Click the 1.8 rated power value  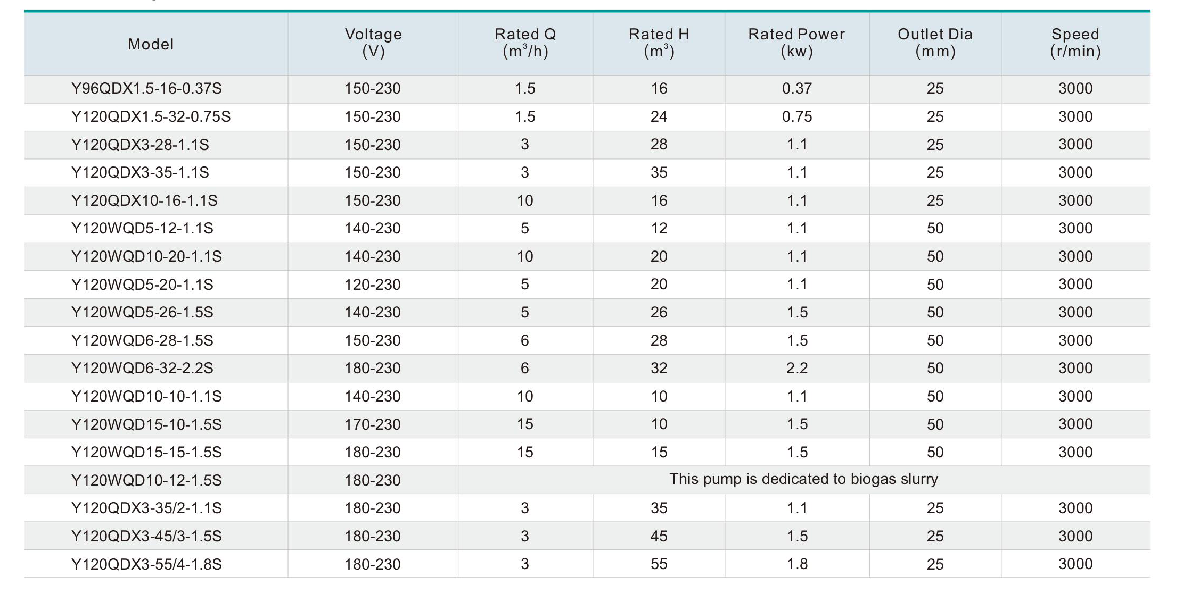pos(797,564)
